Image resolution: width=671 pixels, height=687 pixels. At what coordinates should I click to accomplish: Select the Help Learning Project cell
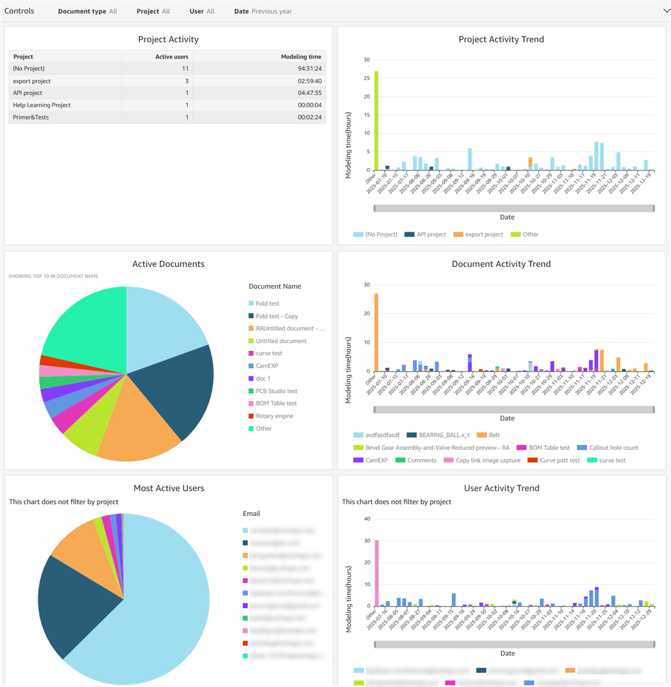point(42,105)
